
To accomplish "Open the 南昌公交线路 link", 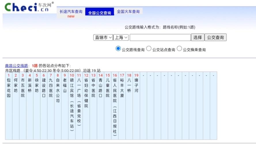I will (16, 66).
